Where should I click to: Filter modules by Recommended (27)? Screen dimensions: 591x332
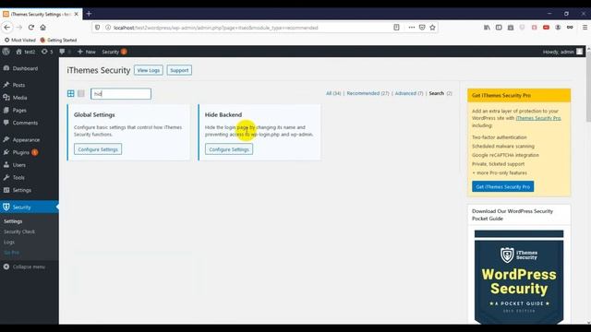368,93
